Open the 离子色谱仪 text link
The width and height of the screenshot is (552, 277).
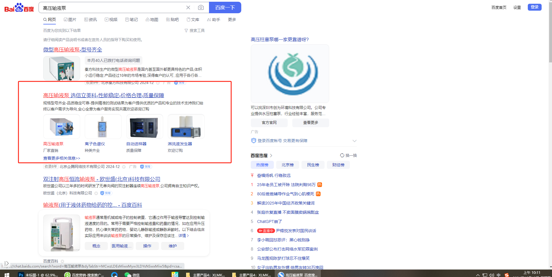click(x=95, y=144)
